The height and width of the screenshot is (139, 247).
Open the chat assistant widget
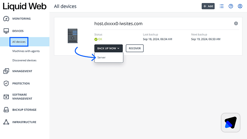coord(231,123)
